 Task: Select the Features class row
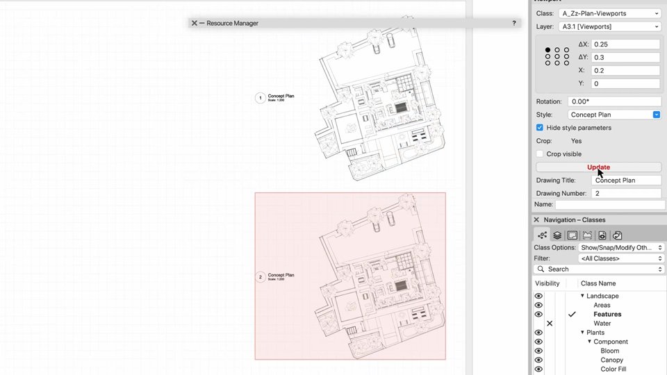pos(607,314)
